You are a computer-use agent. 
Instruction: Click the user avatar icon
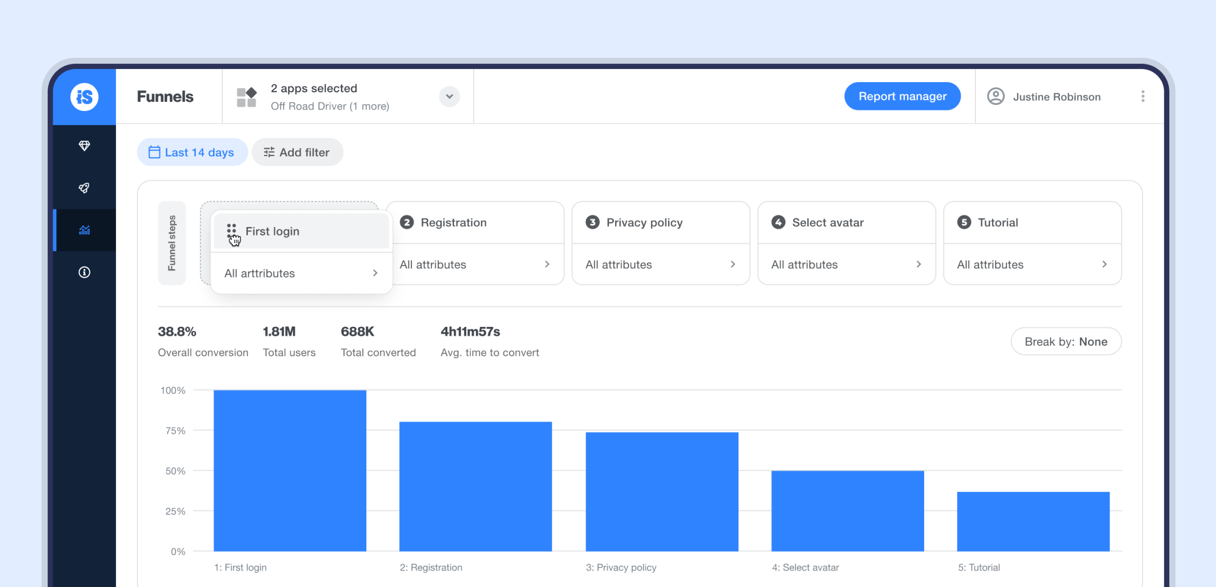click(996, 96)
